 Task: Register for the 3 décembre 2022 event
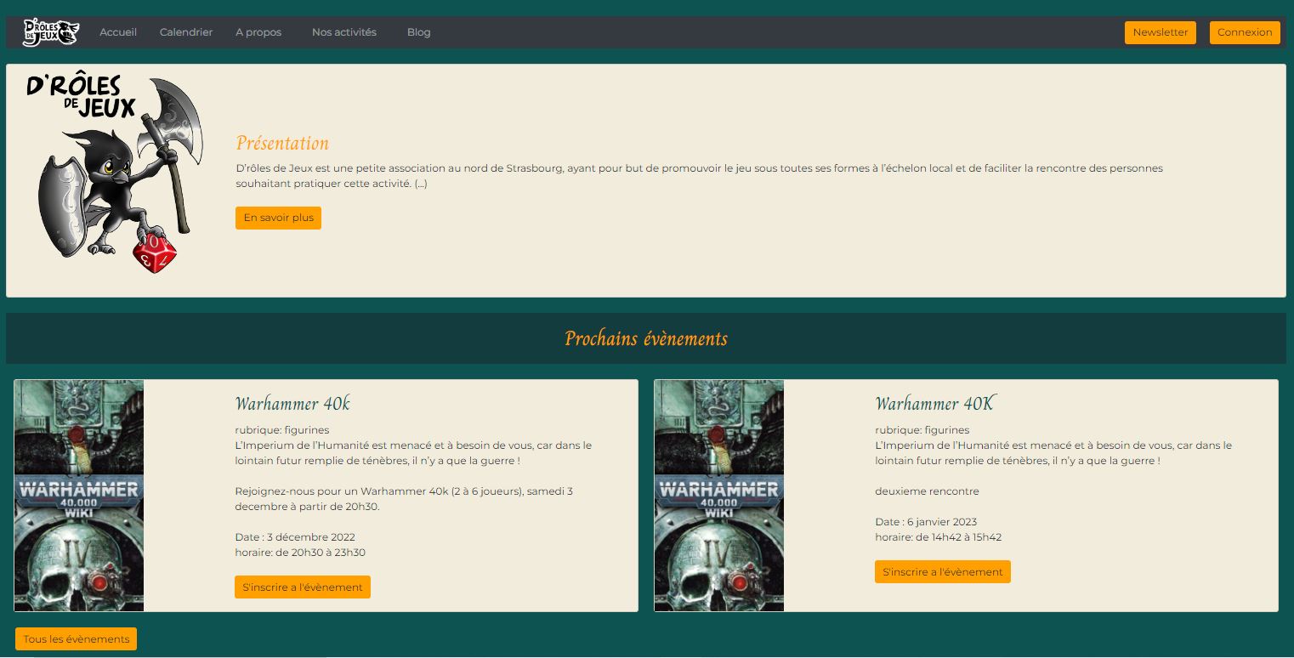tap(303, 587)
